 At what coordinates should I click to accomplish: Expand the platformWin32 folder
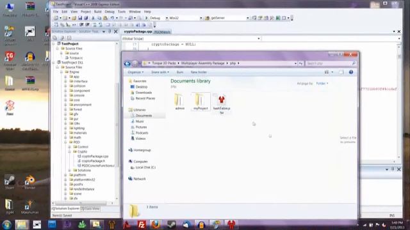point(65,180)
